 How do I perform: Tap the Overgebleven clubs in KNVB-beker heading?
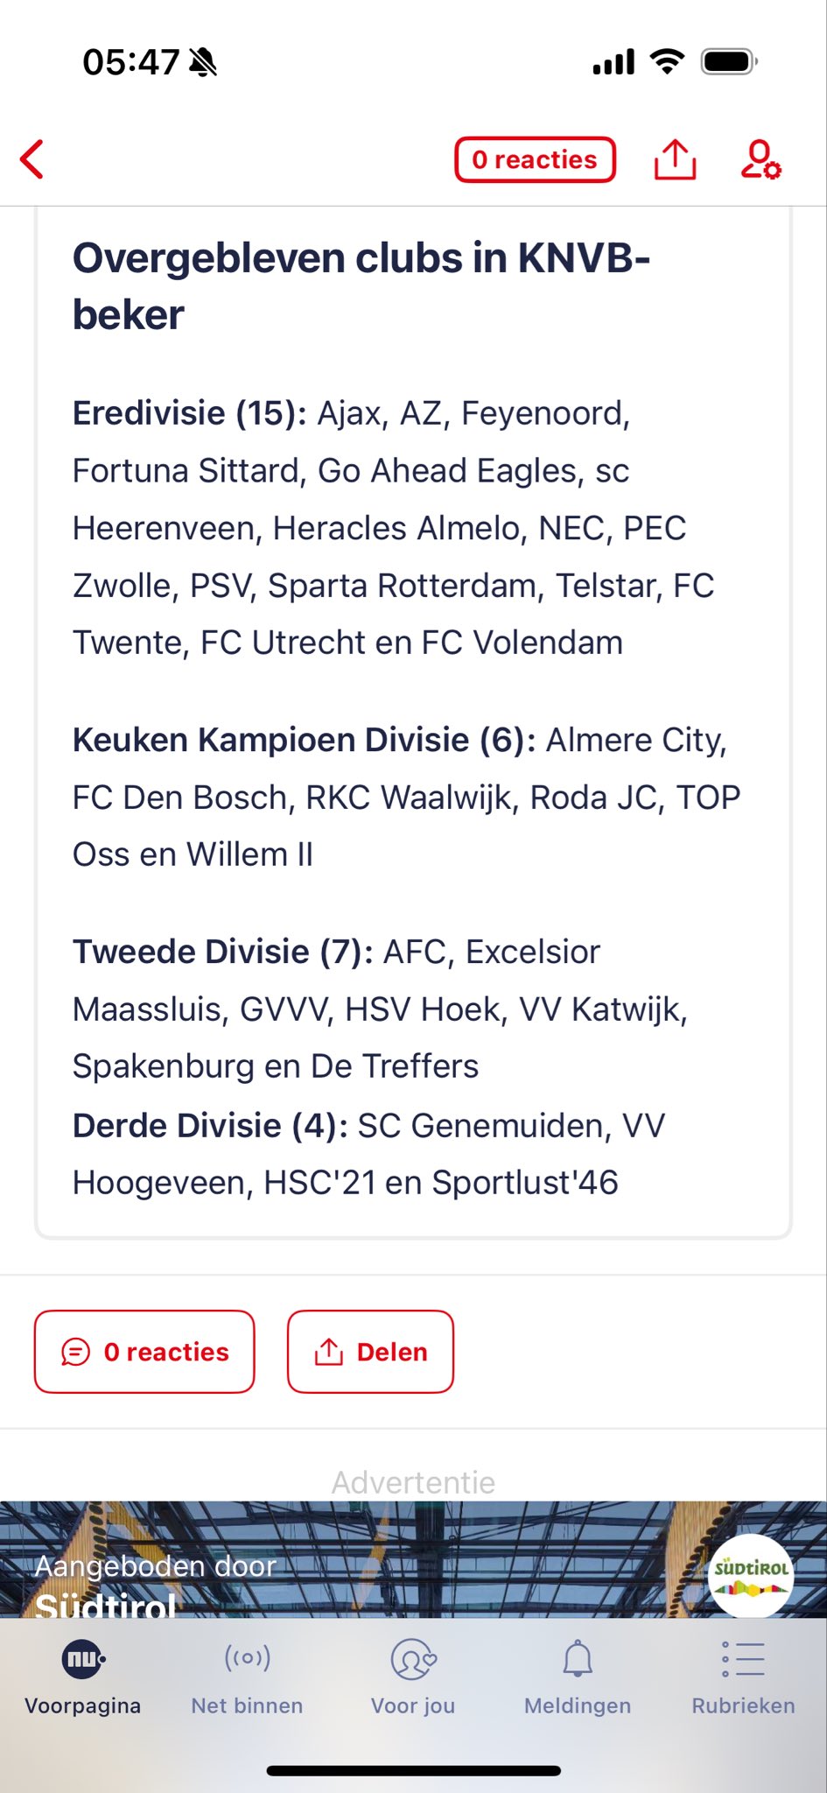click(361, 286)
